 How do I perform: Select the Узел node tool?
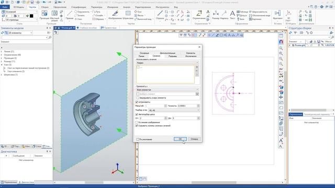pyautogui.click(x=78, y=19)
